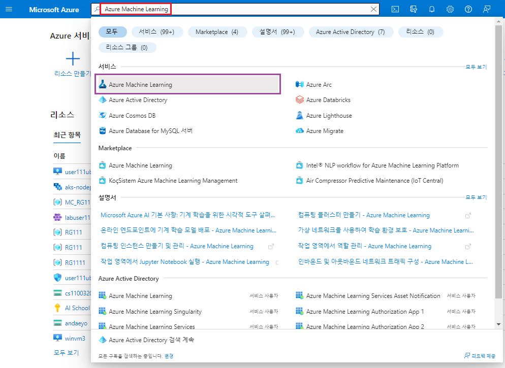Click 피드백 제공 at the bottom right
The height and width of the screenshot is (368, 505).
(x=480, y=356)
